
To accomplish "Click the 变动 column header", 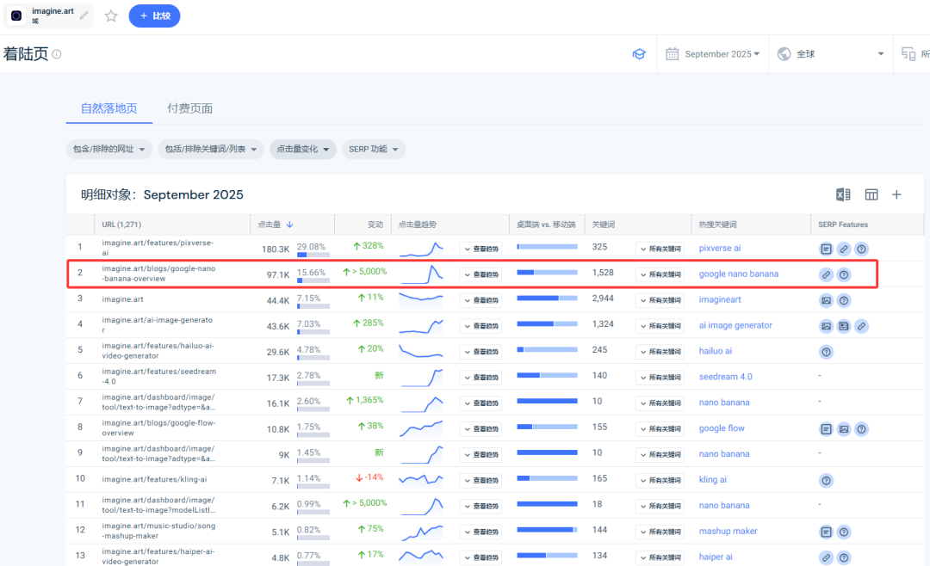I will pyautogui.click(x=375, y=225).
